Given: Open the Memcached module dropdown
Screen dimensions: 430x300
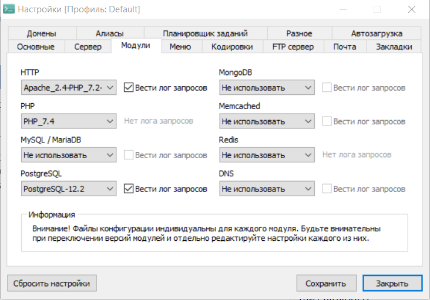Looking at the screenshot, I should (267, 121).
